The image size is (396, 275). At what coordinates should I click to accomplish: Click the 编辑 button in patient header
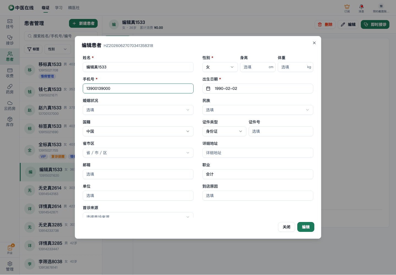pos(348,24)
